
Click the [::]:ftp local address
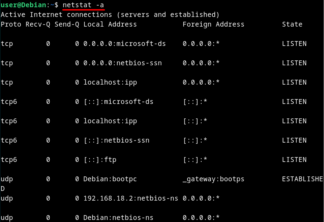coord(100,160)
